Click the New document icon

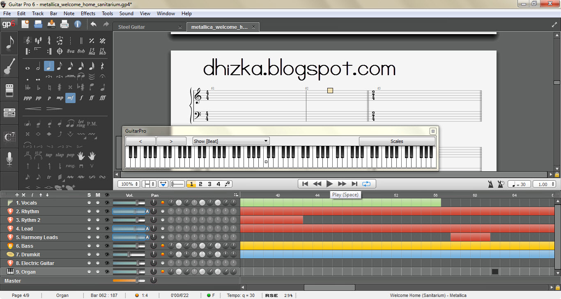25,24
